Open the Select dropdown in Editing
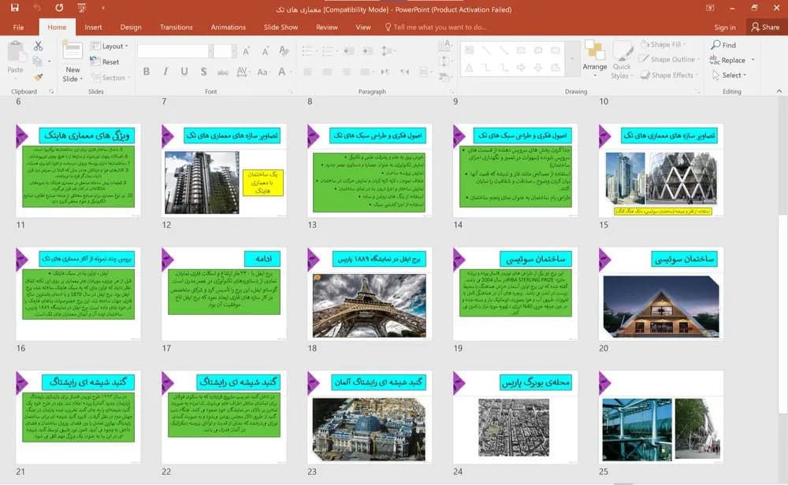 [729, 76]
